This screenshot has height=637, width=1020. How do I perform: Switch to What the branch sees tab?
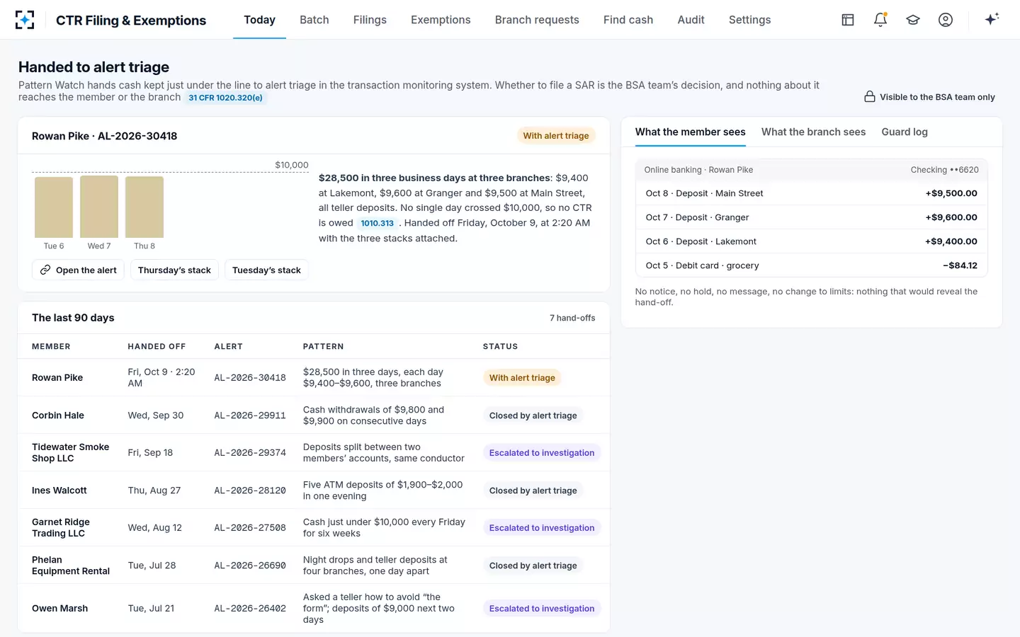point(813,132)
